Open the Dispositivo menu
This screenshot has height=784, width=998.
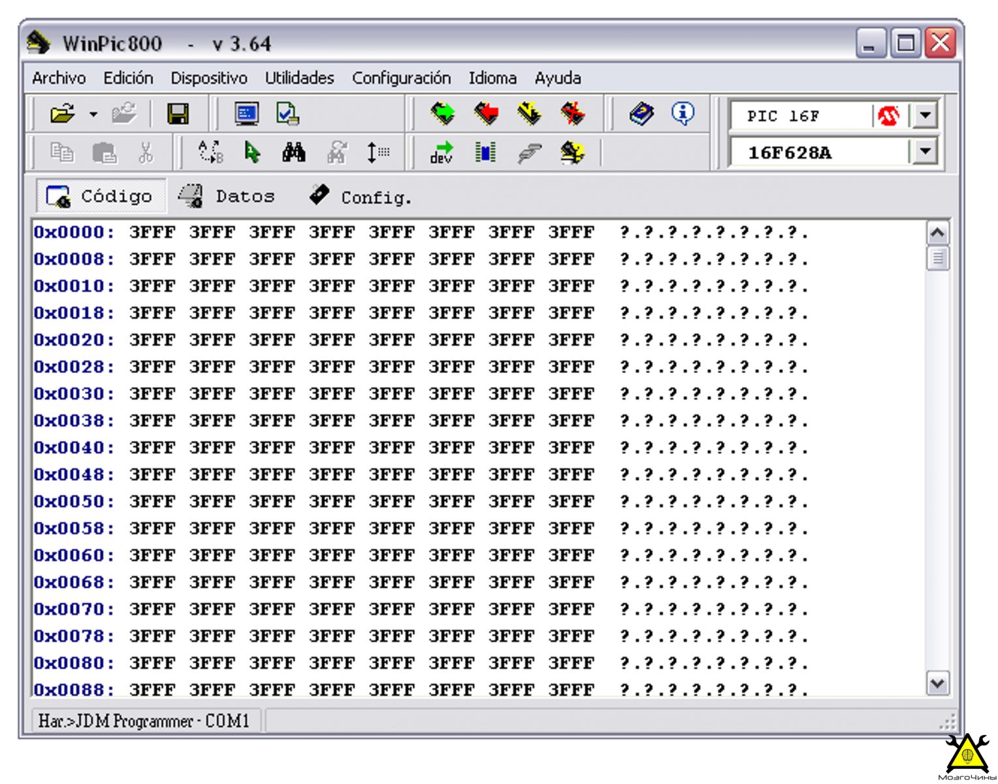coord(209,78)
